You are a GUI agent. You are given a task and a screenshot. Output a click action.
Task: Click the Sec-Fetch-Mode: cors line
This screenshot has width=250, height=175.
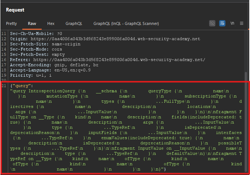coord(36,49)
